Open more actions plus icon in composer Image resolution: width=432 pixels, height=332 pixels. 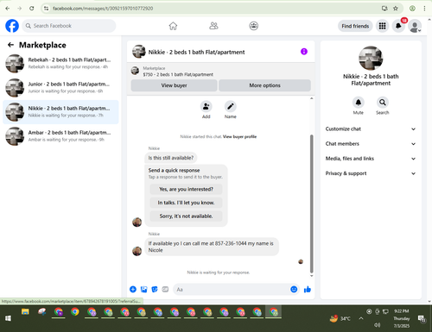(x=133, y=290)
